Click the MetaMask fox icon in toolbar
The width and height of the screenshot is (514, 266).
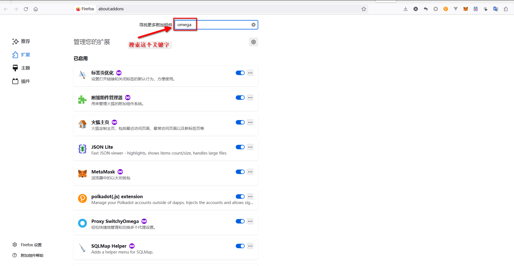coord(466,9)
